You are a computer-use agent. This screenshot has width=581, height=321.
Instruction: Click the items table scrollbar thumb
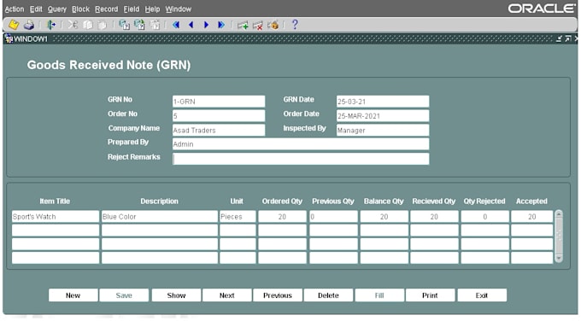pos(559,236)
